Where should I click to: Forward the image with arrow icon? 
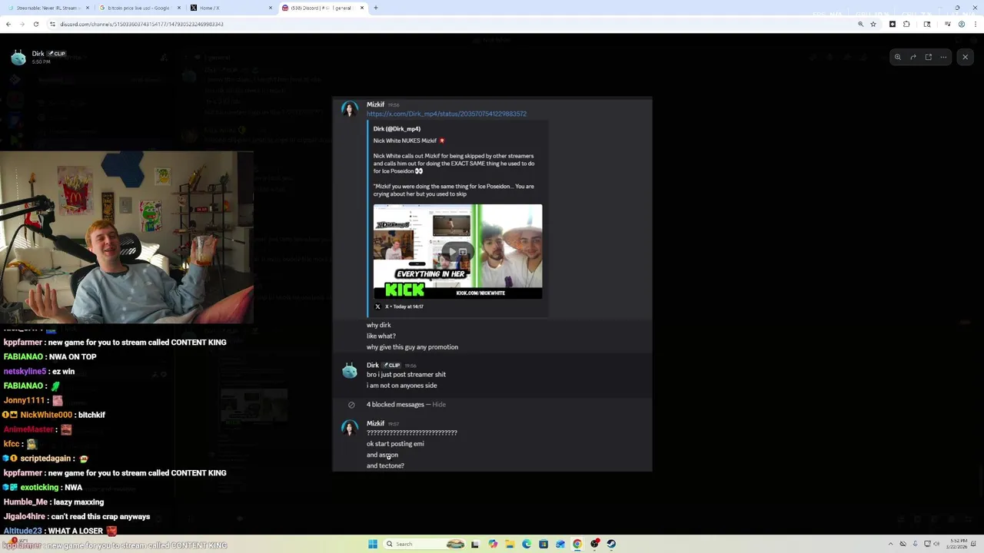click(x=913, y=57)
